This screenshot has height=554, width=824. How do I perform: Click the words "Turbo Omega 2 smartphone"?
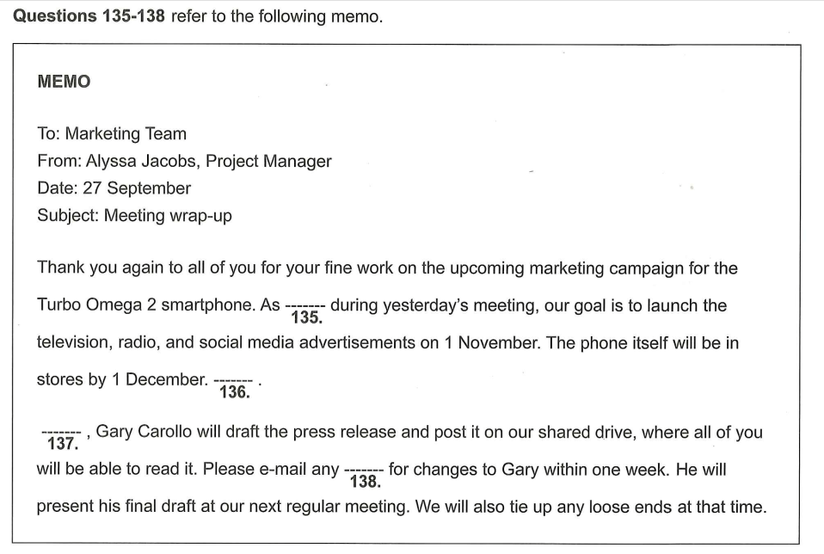(x=143, y=305)
